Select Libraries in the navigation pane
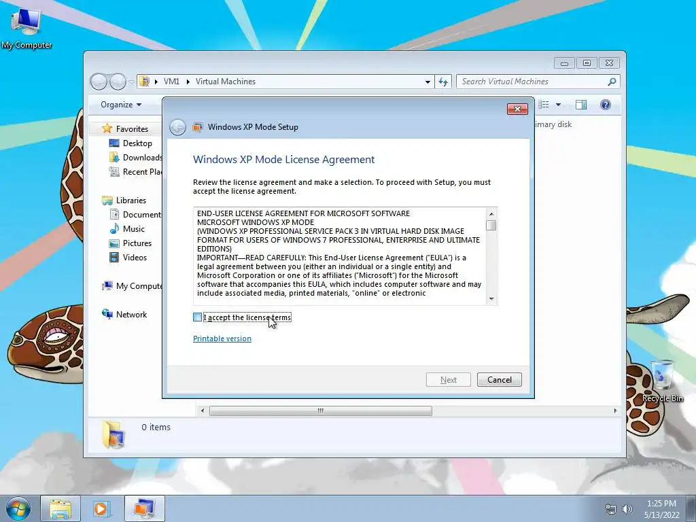This screenshot has height=522, width=696. pos(131,201)
